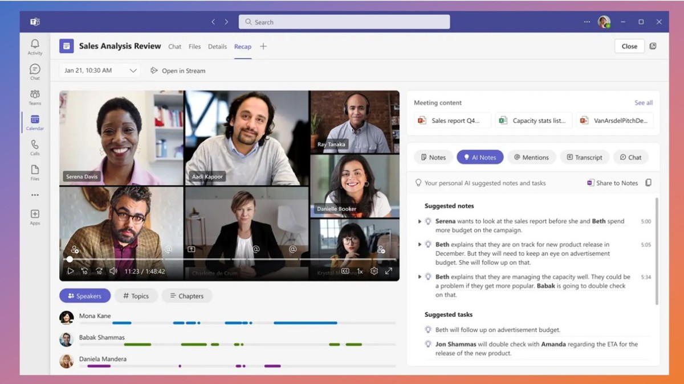This screenshot has height=384, width=684.
Task: Click Babak Shammas's speaker timeline bar
Action: [237, 345]
